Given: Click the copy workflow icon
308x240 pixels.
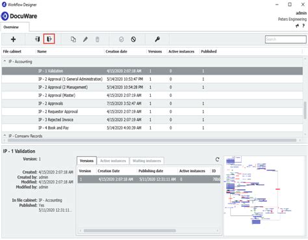Looking at the screenshot, I should [x=73, y=39].
